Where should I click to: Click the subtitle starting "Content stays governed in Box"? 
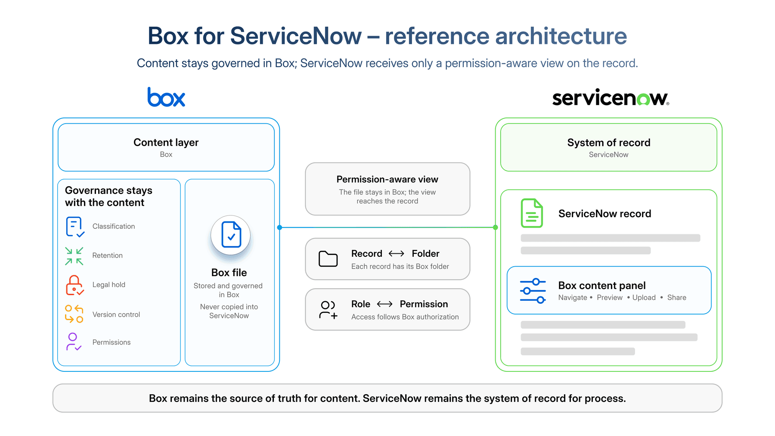(387, 63)
